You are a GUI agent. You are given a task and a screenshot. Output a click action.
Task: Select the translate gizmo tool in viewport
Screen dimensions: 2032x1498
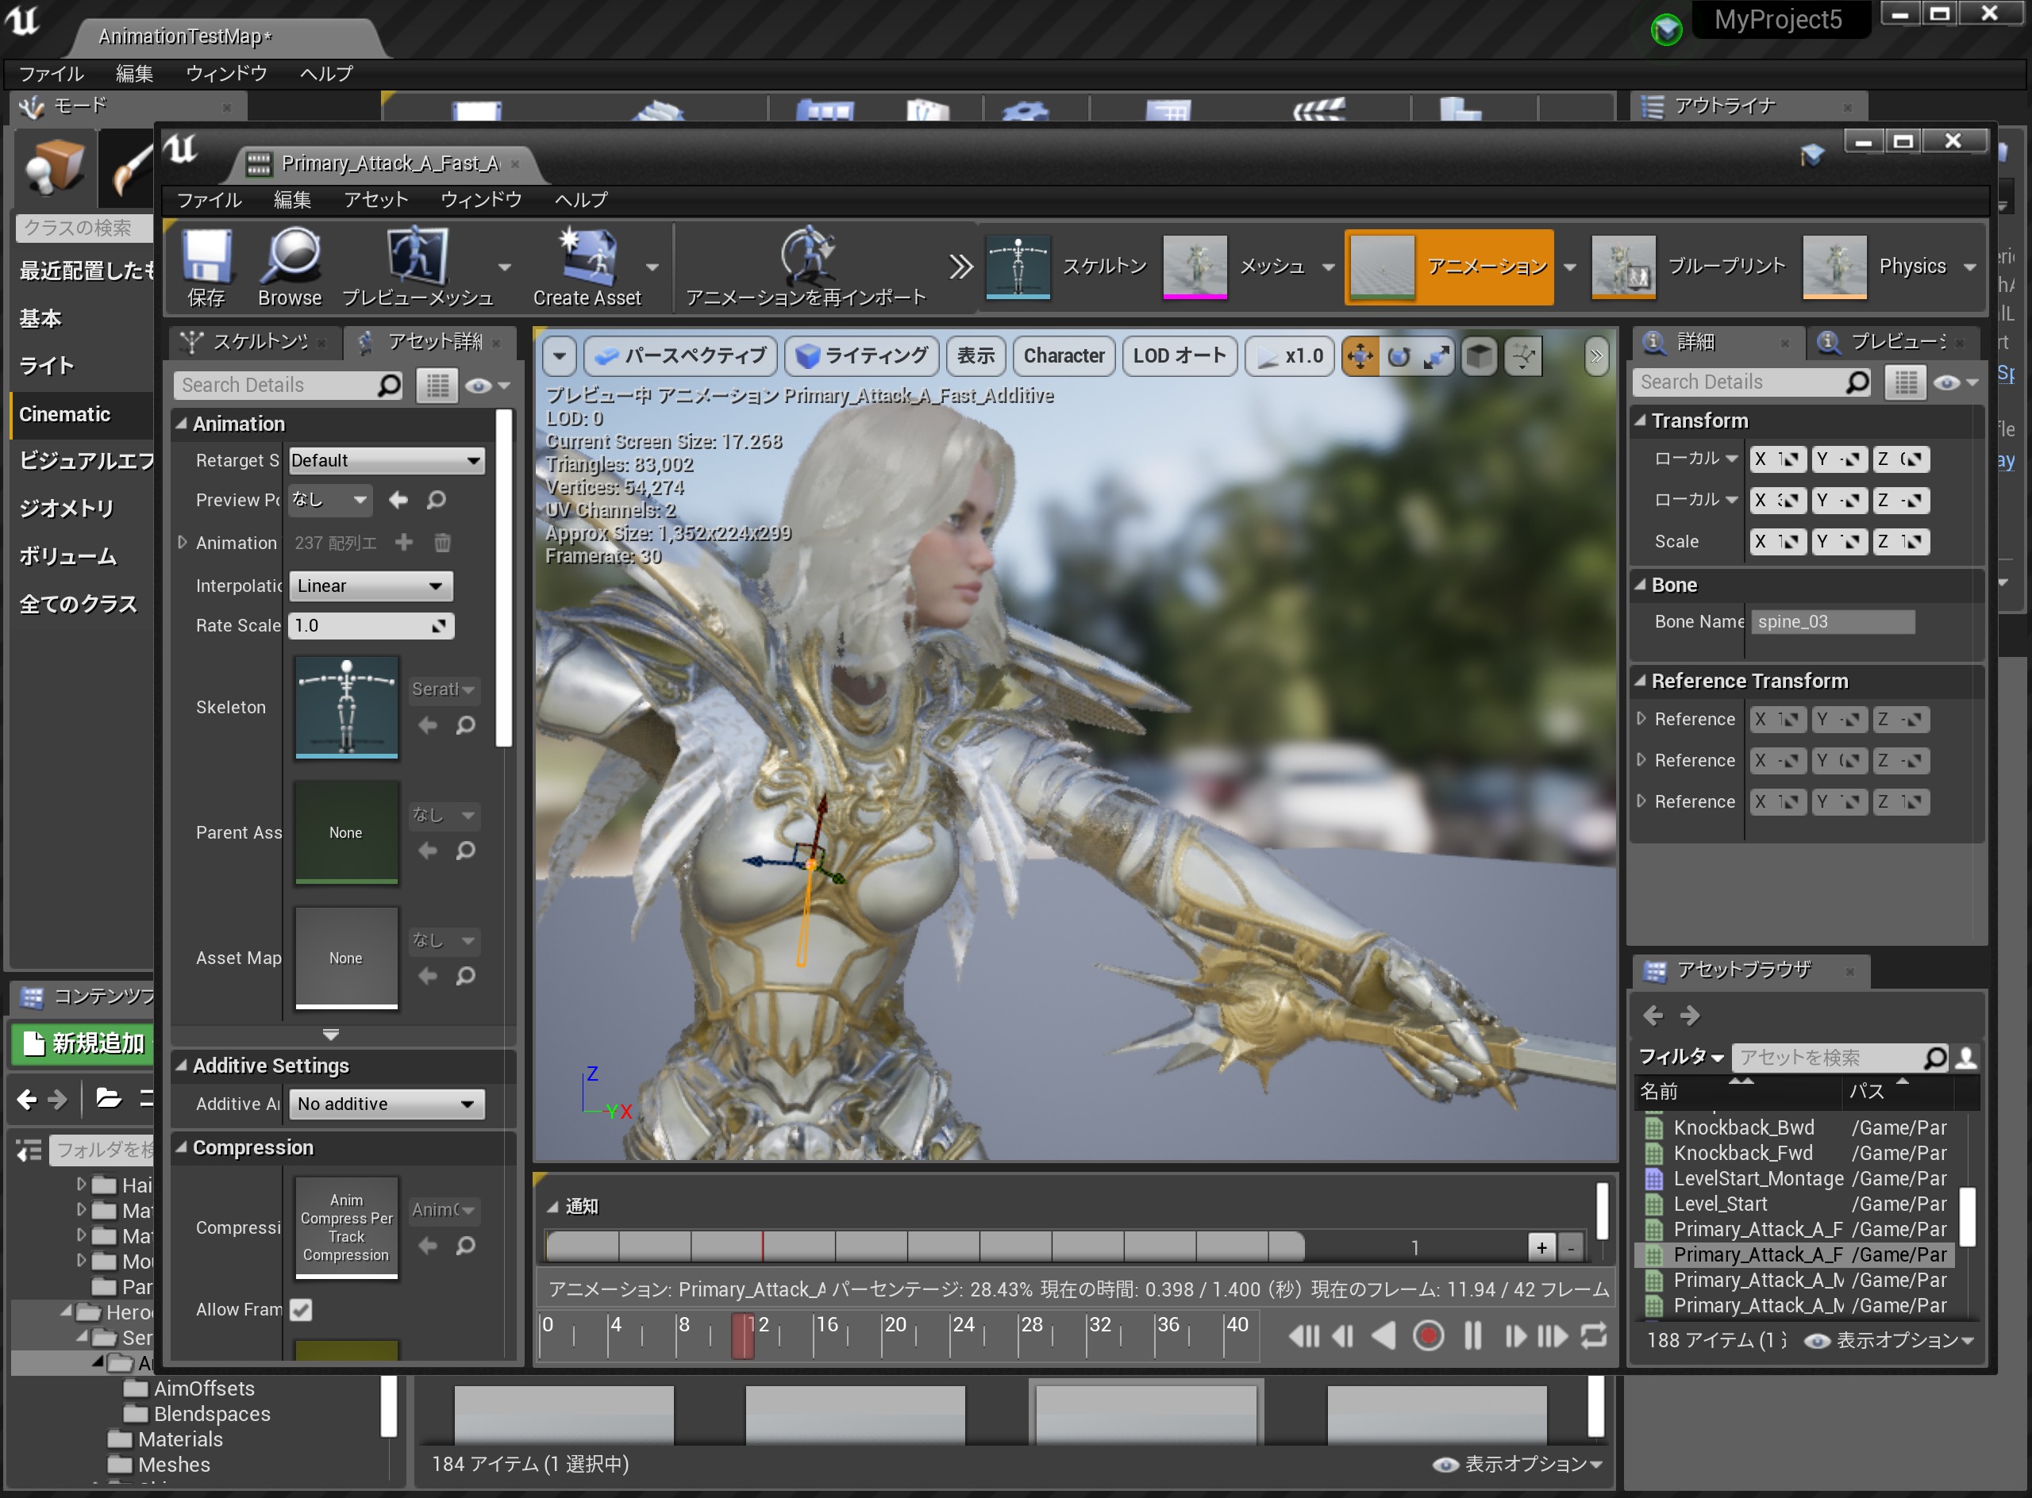pos(1359,356)
